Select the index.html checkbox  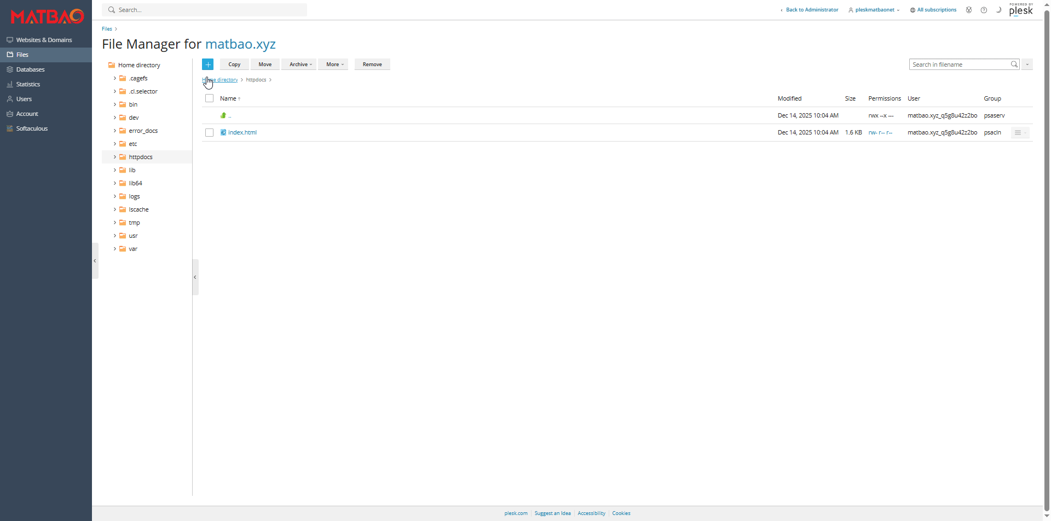point(209,133)
